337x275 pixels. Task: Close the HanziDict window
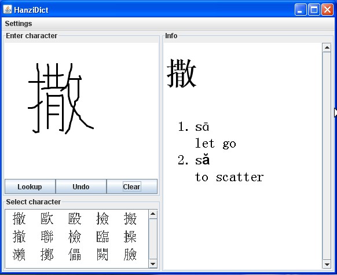327,10
